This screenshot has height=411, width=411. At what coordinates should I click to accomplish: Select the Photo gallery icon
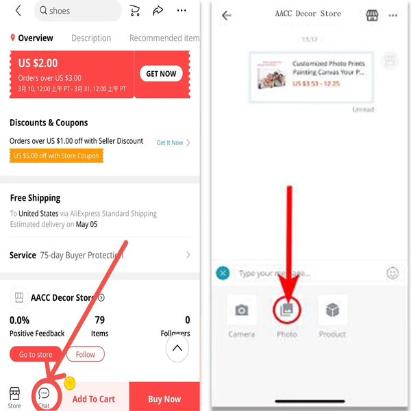[287, 310]
